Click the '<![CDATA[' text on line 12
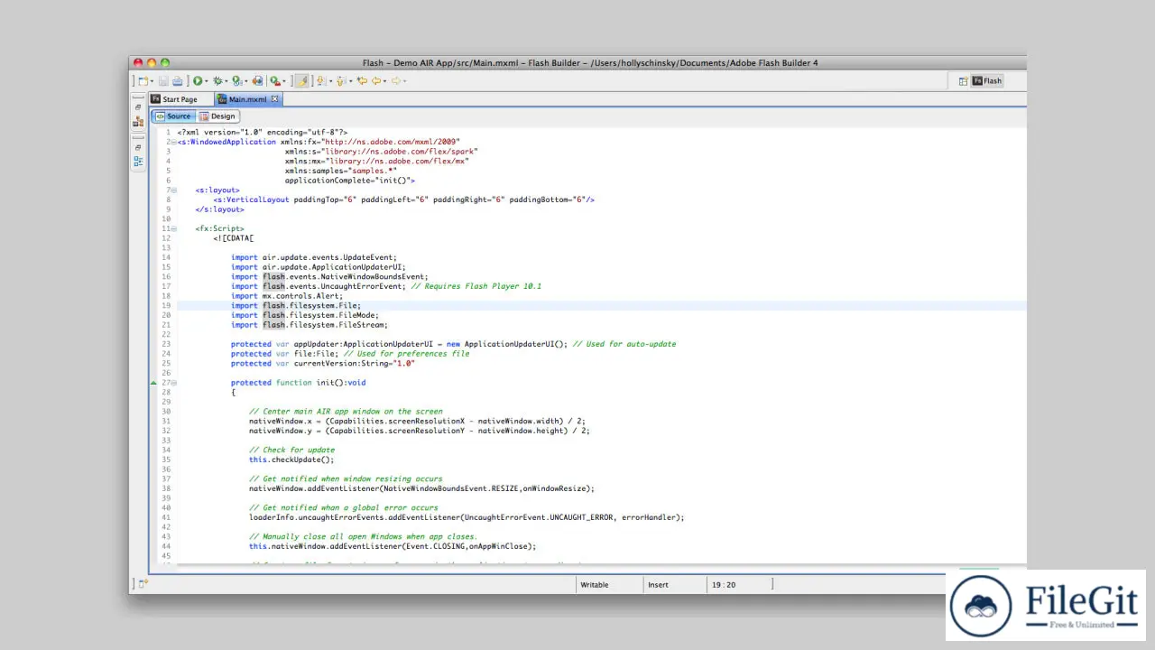 (x=234, y=238)
